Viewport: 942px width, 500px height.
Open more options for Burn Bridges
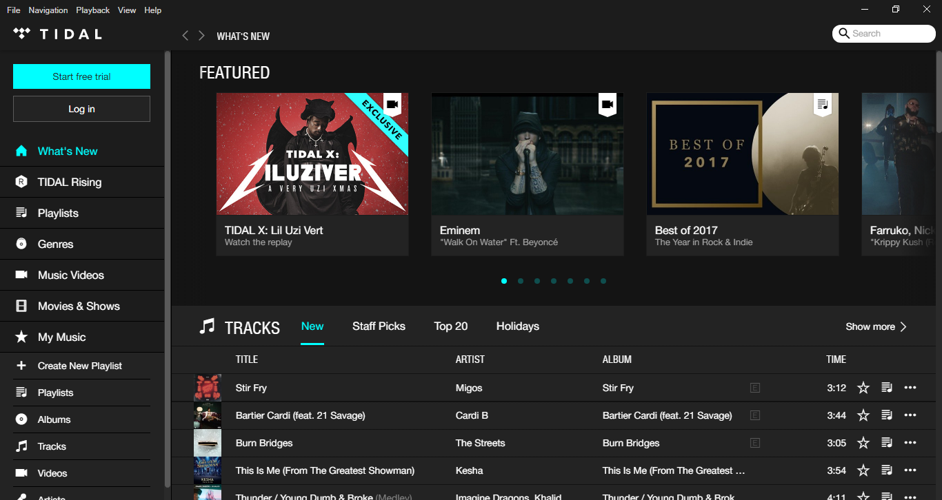point(910,443)
